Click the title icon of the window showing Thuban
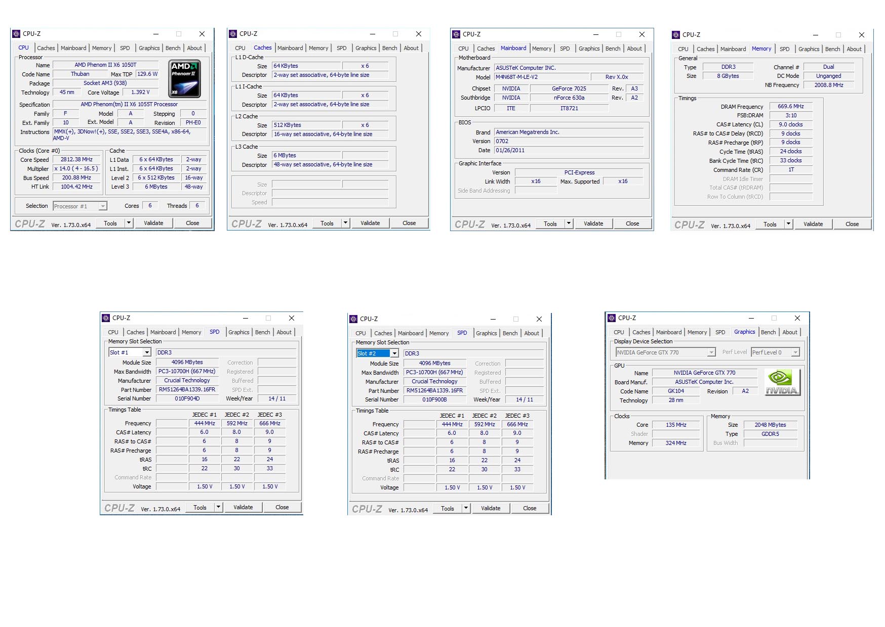The height and width of the screenshot is (627, 885). click(16, 34)
